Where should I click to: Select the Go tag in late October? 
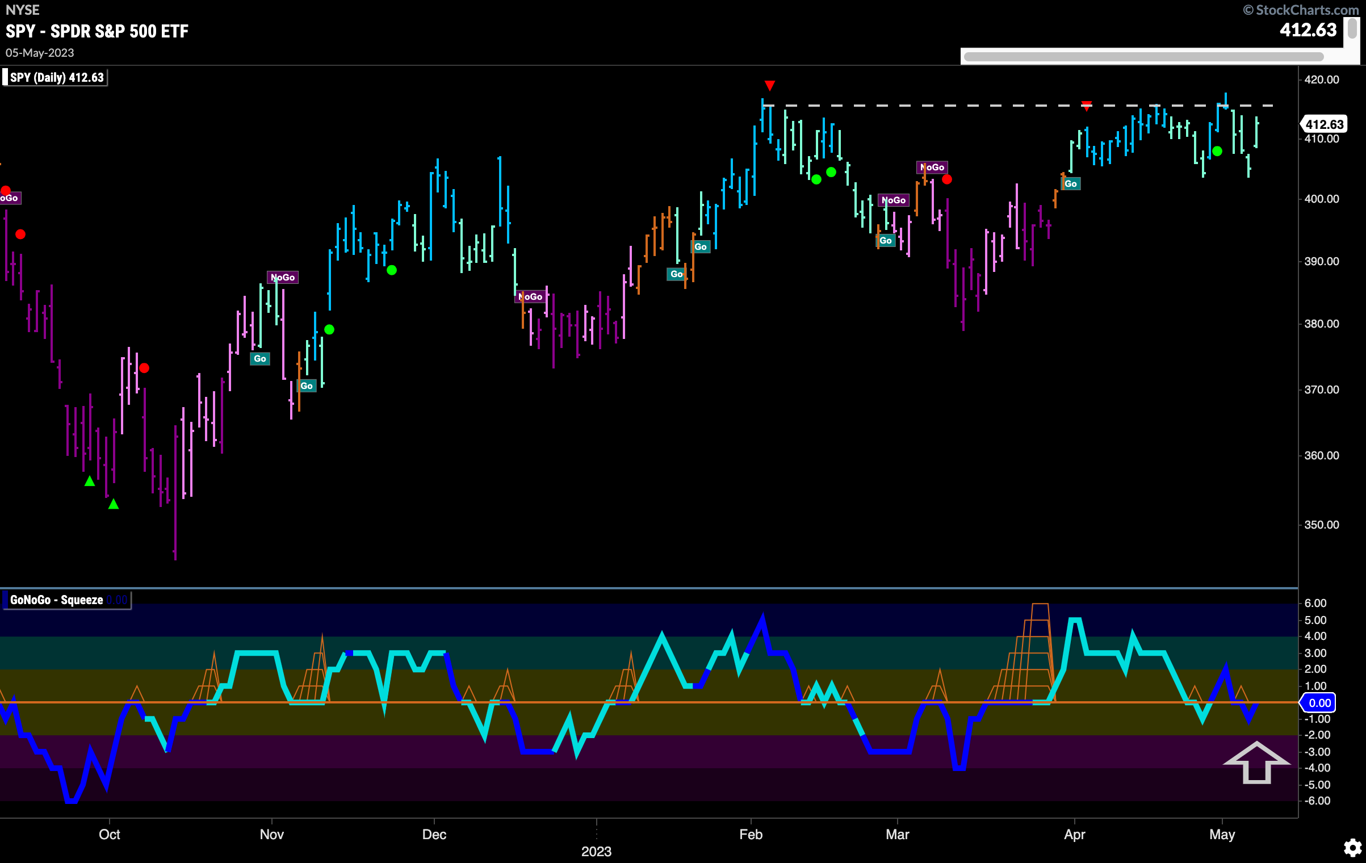260,358
